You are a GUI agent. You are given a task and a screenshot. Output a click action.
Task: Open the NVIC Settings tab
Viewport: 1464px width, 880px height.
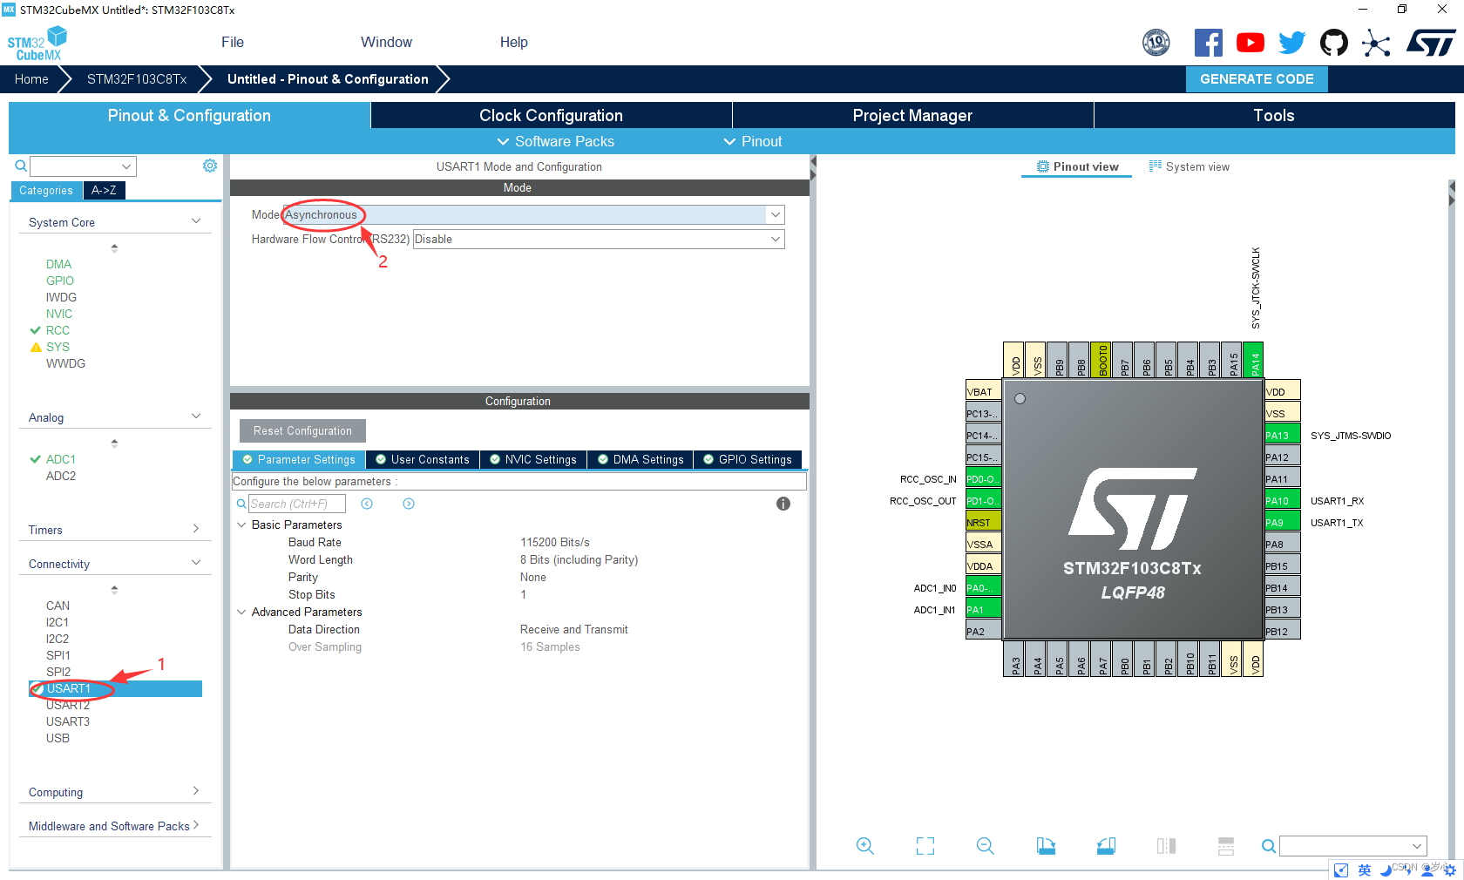532,459
